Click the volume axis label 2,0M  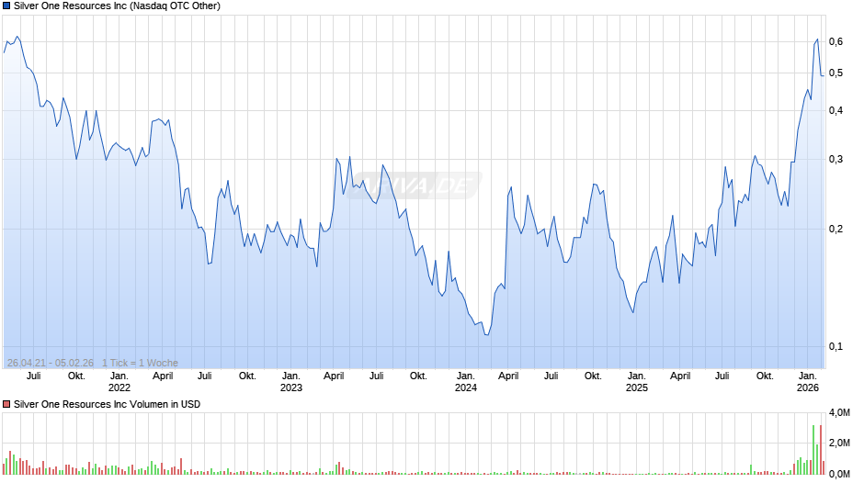[x=839, y=444]
